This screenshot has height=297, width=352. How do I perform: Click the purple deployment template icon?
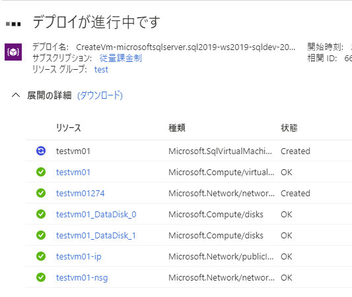(x=13, y=52)
